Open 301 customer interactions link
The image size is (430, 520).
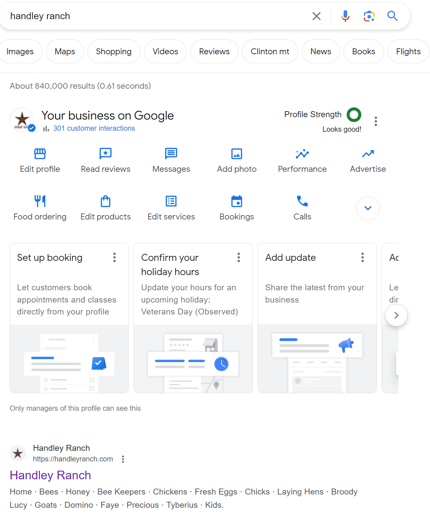click(x=94, y=128)
